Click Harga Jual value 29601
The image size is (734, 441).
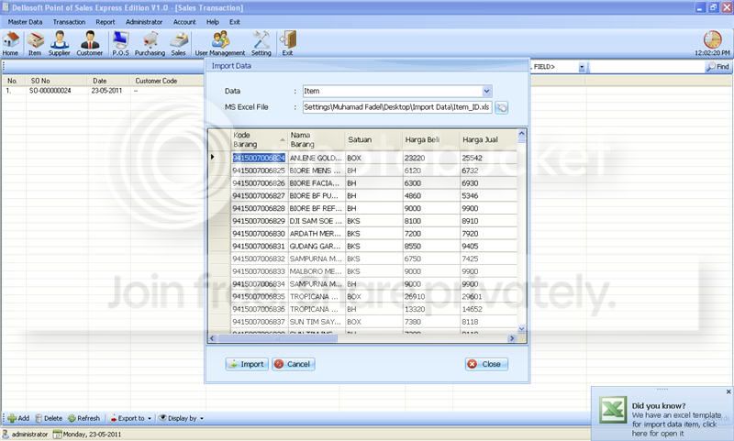tap(488, 297)
